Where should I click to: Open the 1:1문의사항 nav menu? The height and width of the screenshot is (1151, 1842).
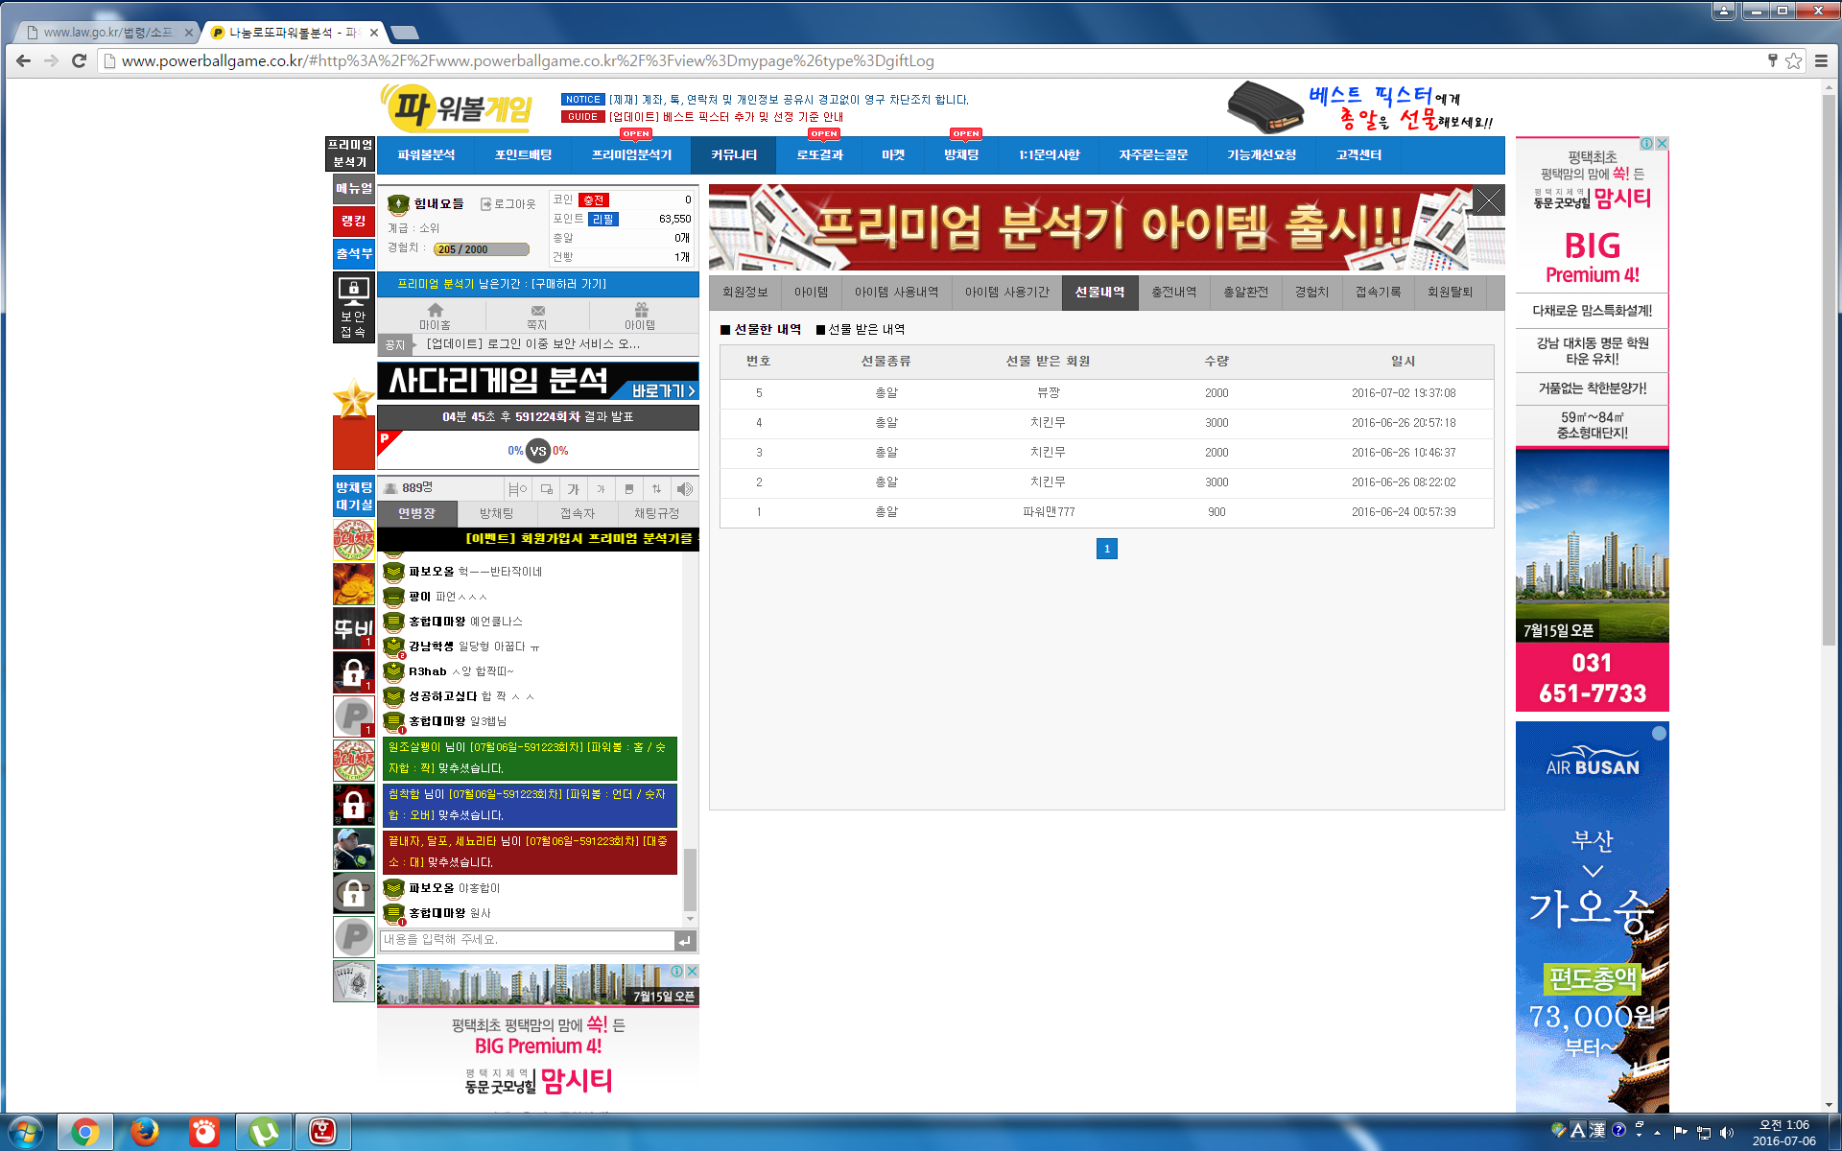[1050, 154]
